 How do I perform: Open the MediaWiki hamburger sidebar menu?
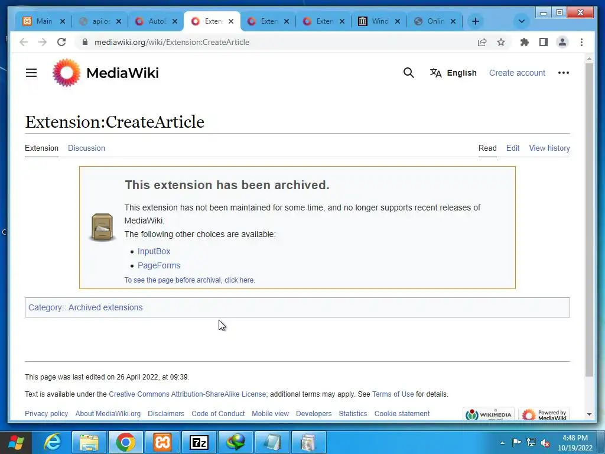[x=31, y=73]
